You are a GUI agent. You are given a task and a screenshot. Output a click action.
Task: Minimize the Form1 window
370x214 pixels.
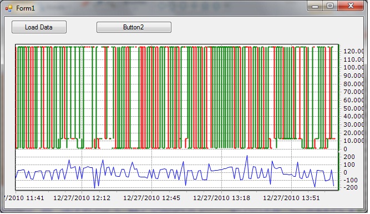(315, 6)
